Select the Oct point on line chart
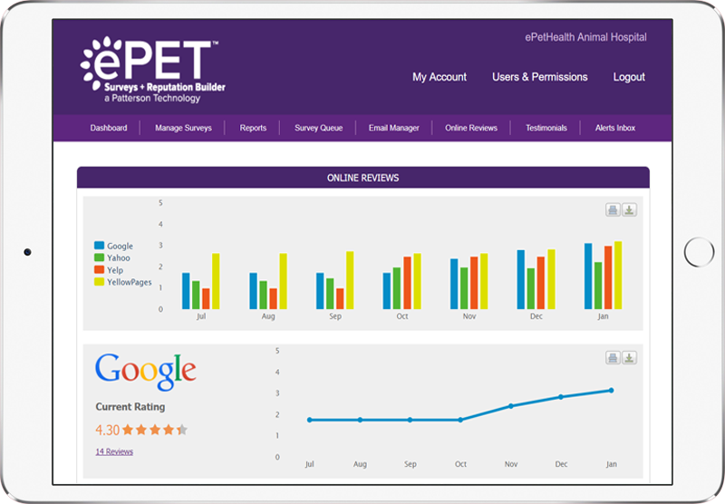The image size is (725, 504). point(460,420)
